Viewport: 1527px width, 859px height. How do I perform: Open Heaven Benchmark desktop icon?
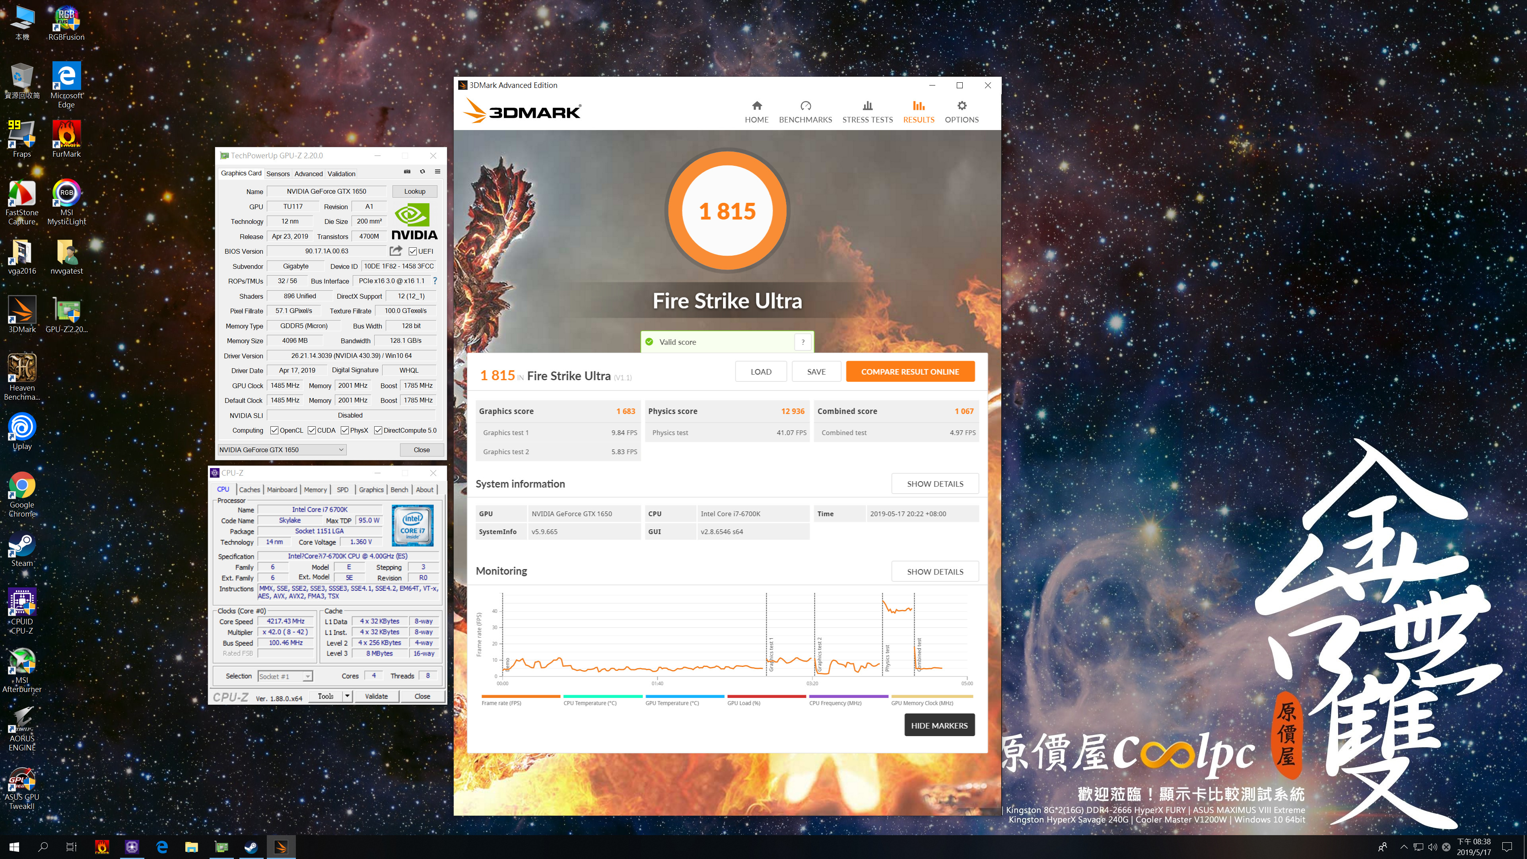point(22,377)
